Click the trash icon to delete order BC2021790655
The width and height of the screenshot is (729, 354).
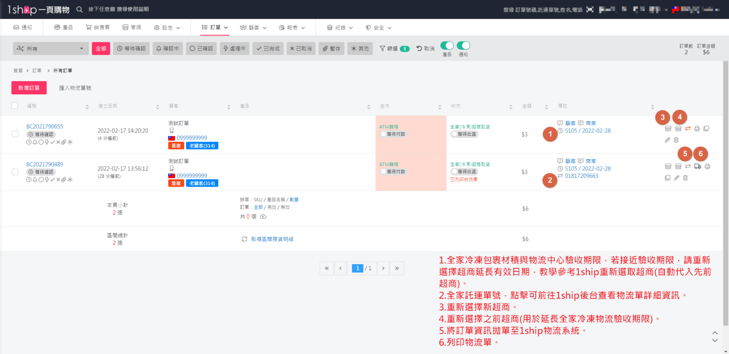(x=676, y=140)
